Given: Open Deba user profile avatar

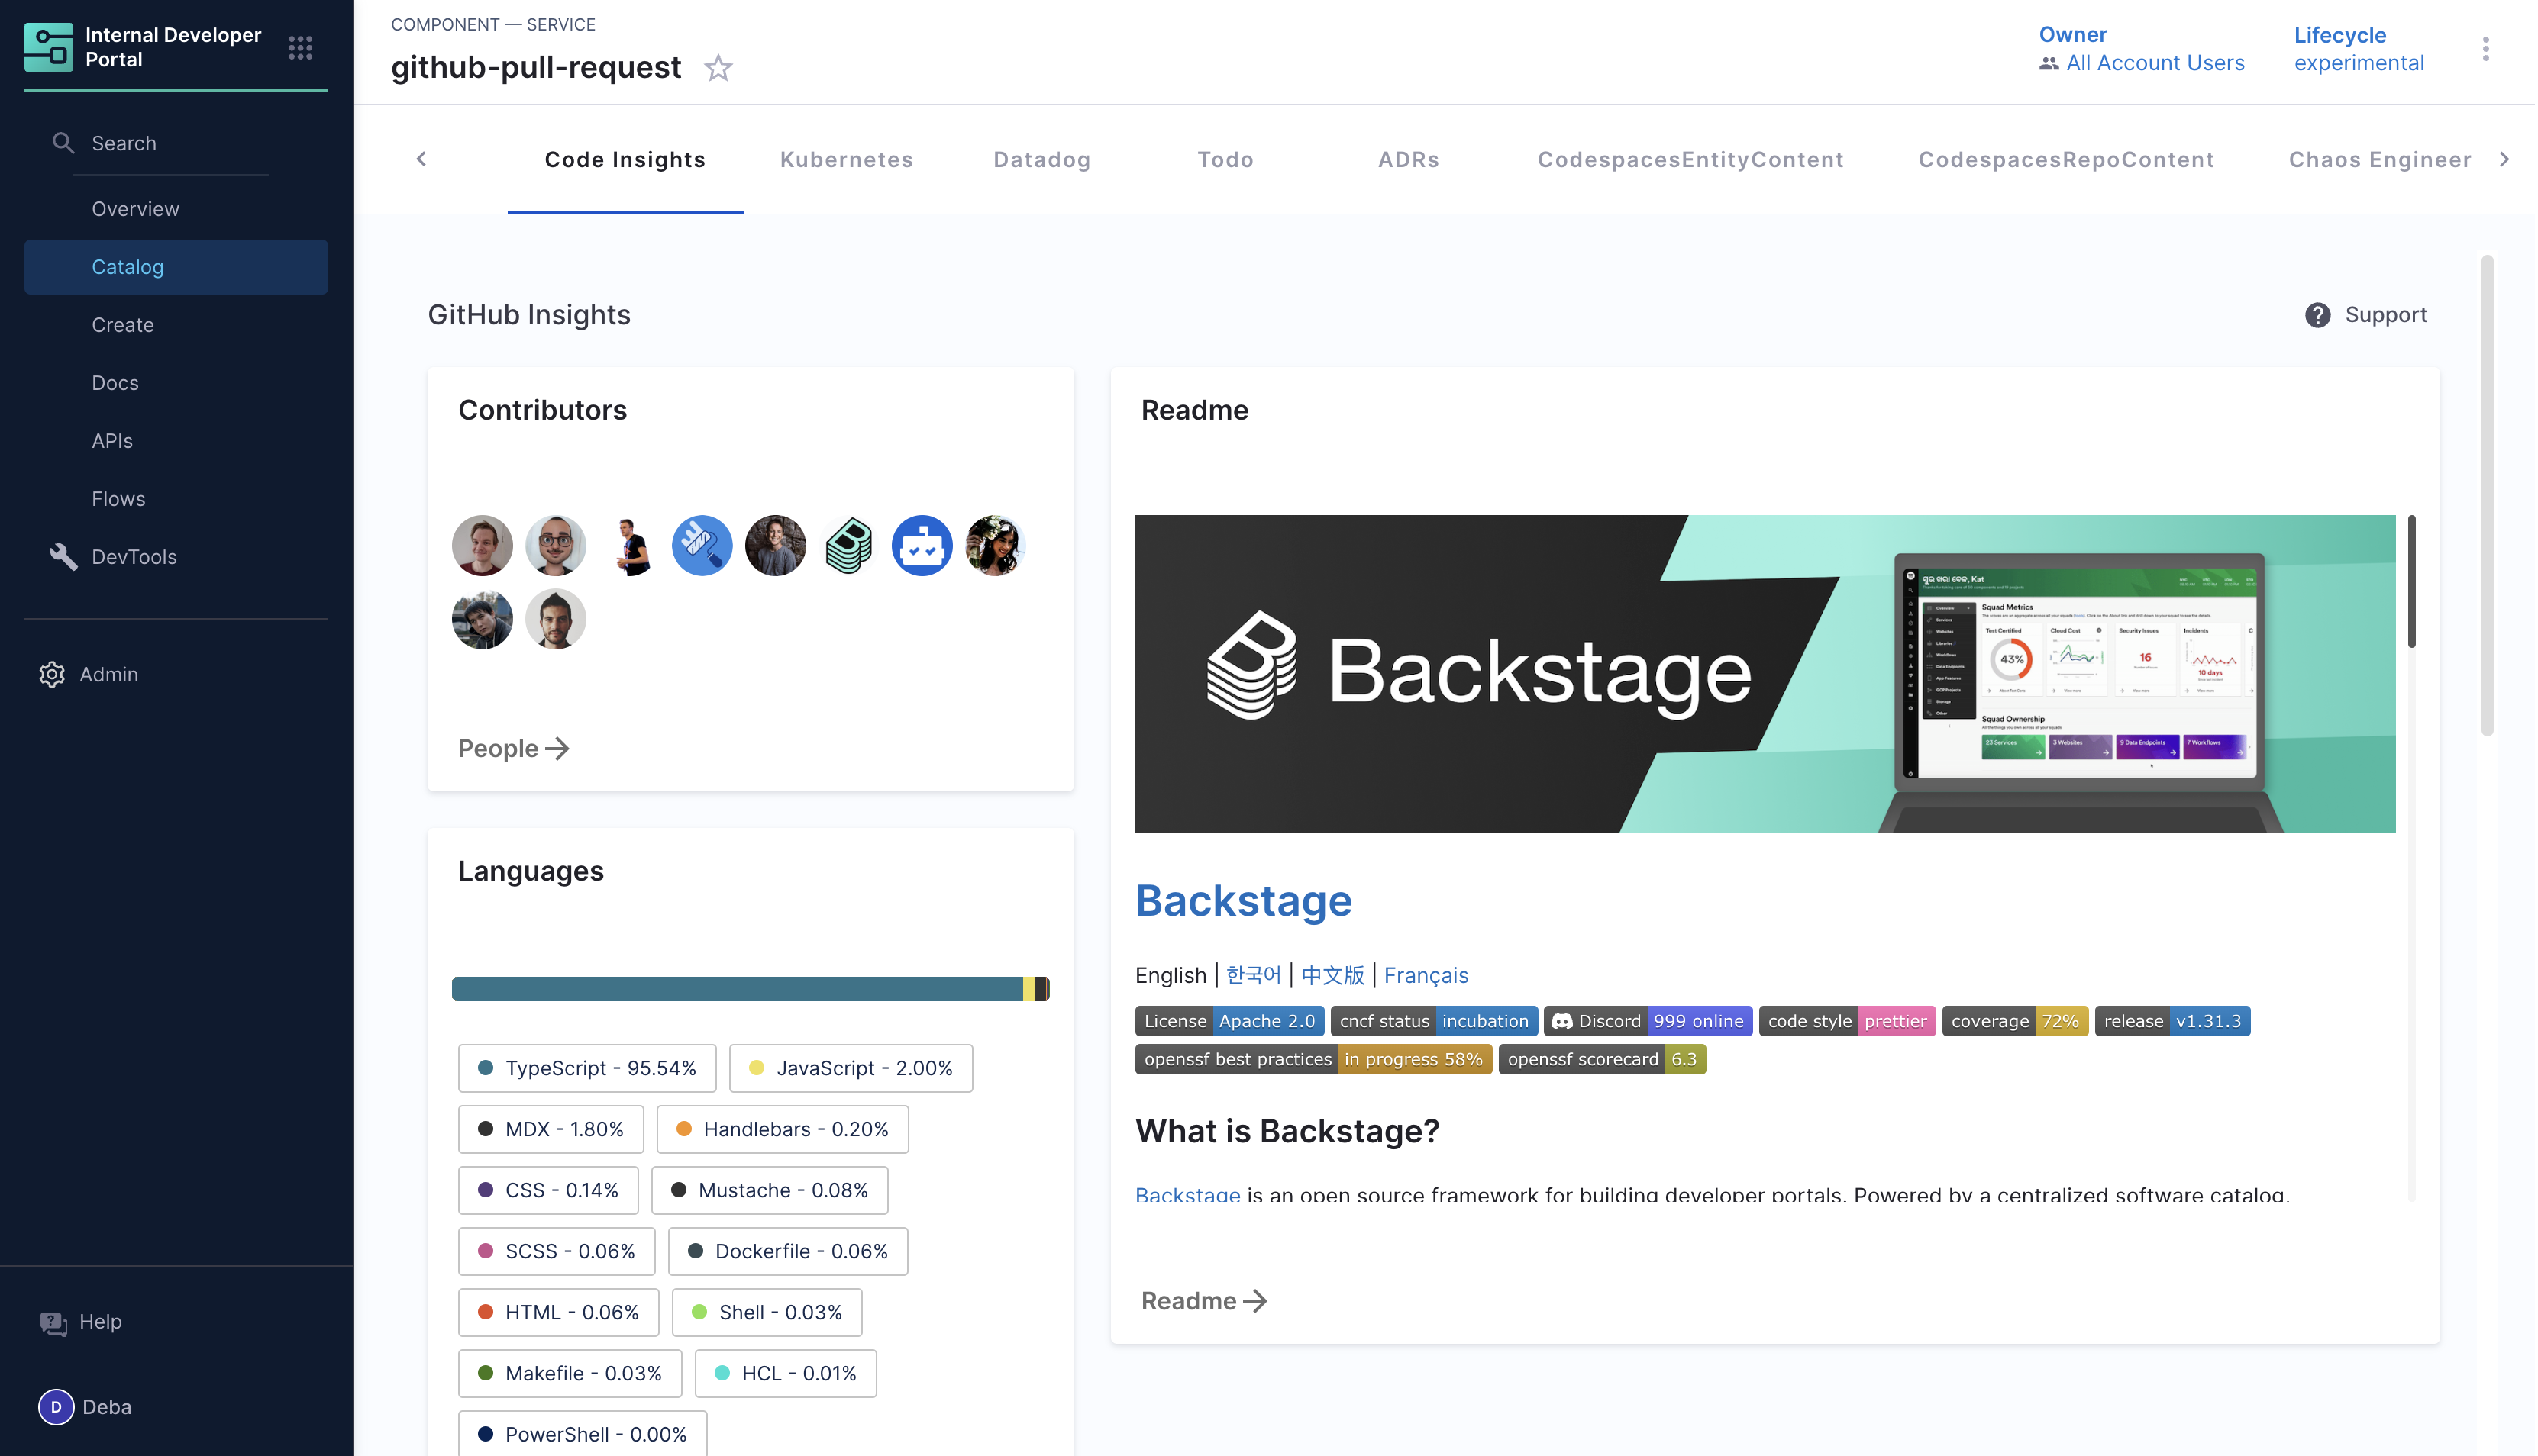Looking at the screenshot, I should [56, 1407].
